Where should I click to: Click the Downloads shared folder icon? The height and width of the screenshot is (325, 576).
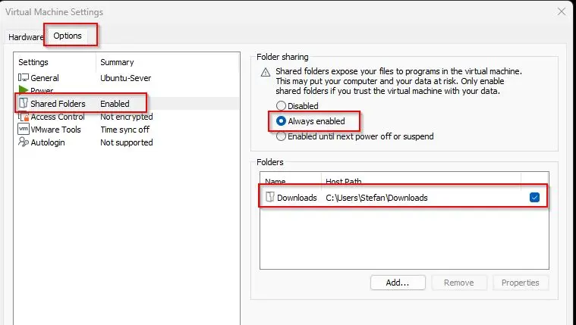[269, 198]
